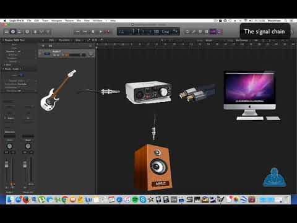Image resolution: width=297 pixels, height=223 pixels.
Task: Open the File menu
Action: pos(29,20)
